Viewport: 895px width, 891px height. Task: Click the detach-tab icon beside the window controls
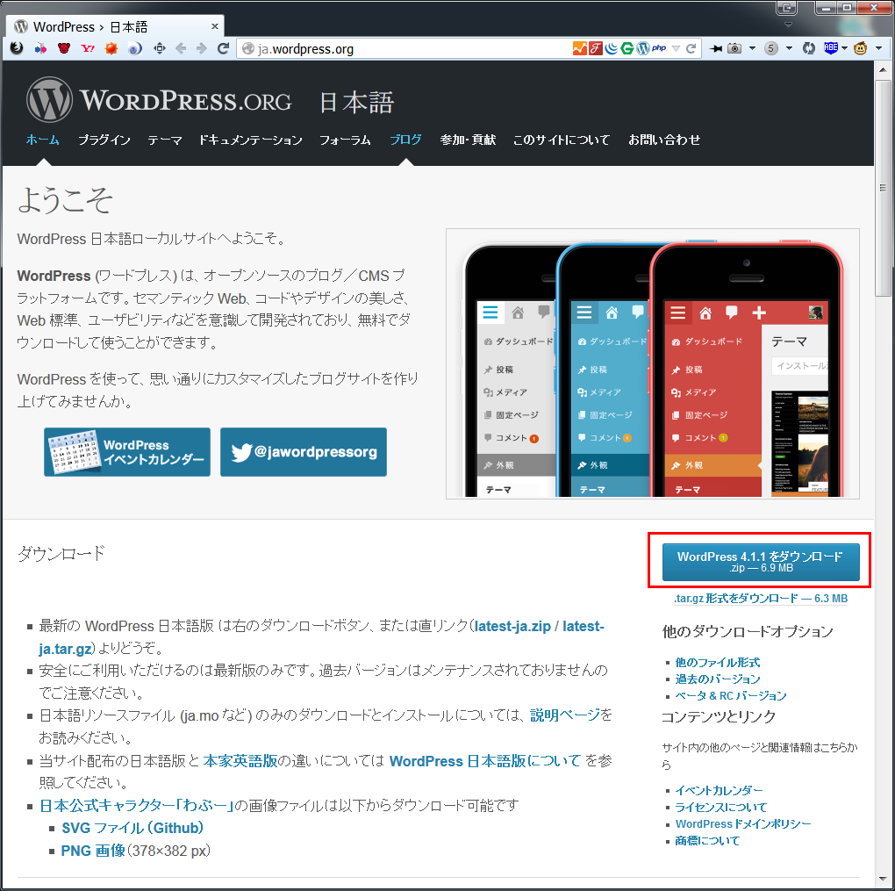(x=787, y=7)
